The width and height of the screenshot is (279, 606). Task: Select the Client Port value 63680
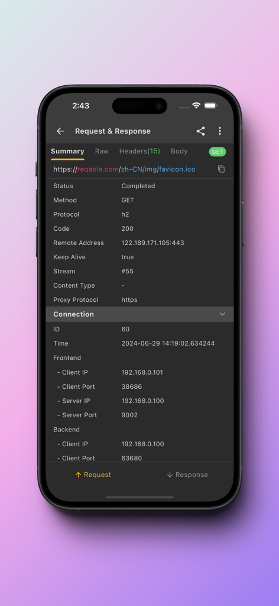click(x=132, y=459)
